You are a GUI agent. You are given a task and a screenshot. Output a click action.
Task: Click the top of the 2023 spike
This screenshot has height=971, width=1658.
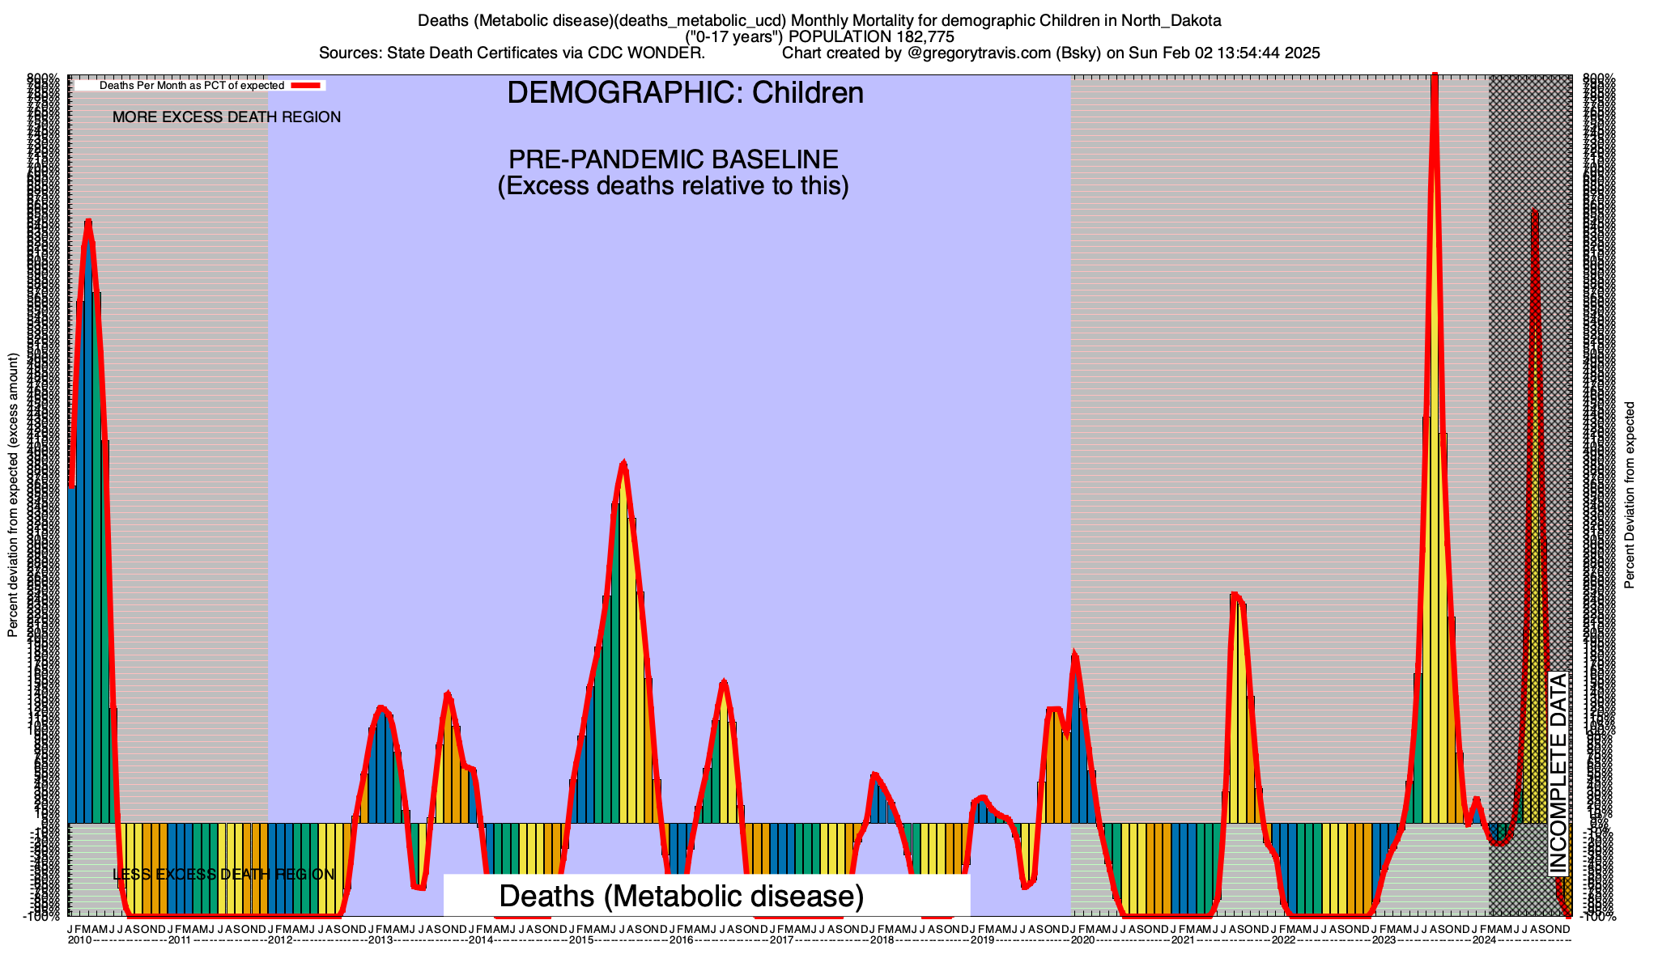pyautogui.click(x=1435, y=78)
